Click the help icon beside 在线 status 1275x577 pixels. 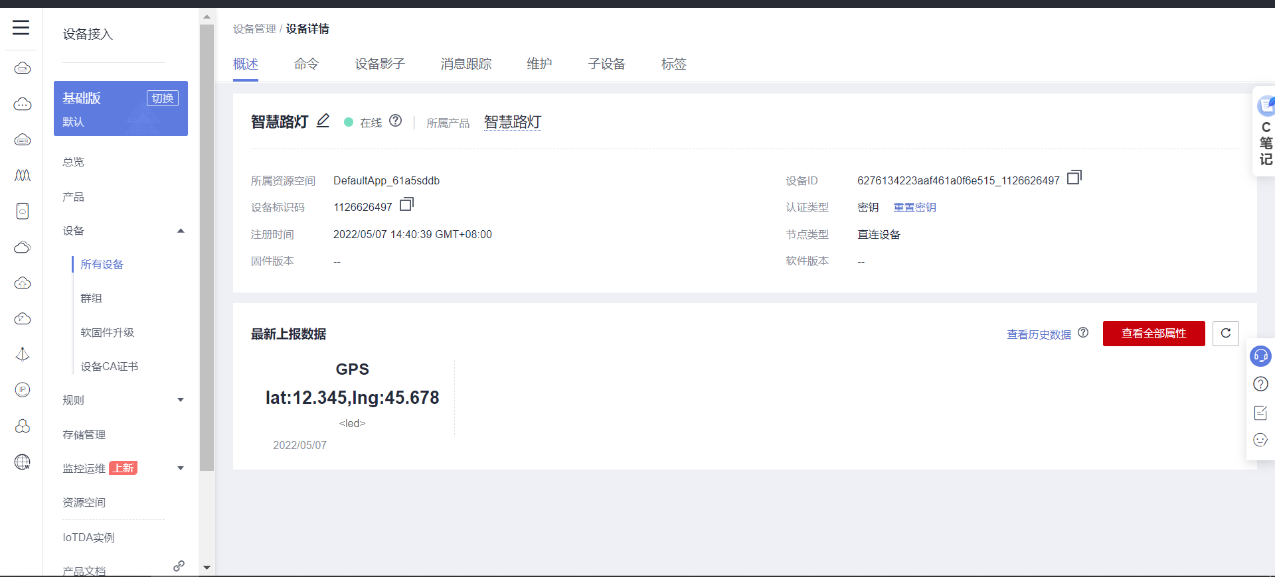pos(396,121)
